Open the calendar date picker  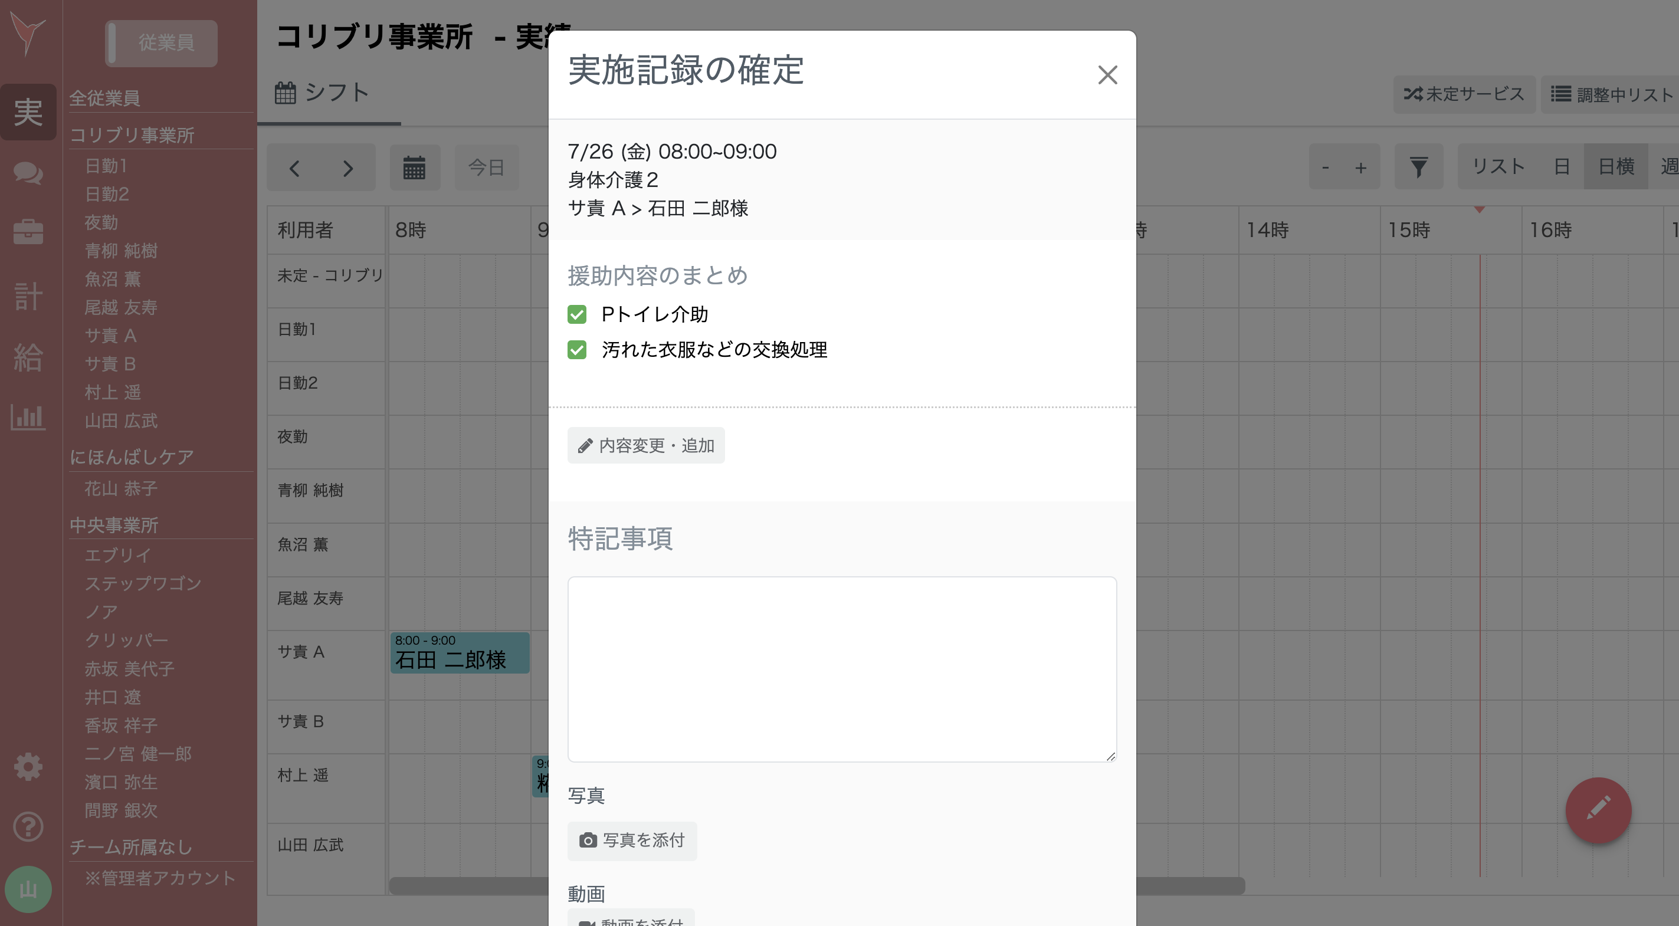415,168
